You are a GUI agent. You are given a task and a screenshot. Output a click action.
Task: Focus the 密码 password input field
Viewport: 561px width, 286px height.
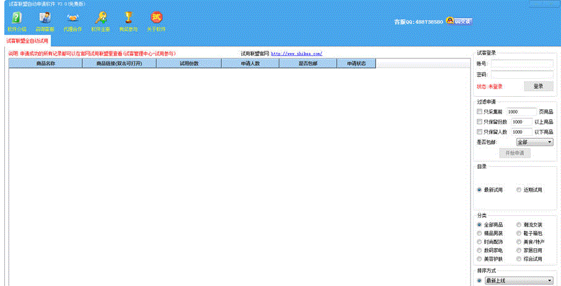pyautogui.click(x=522, y=75)
